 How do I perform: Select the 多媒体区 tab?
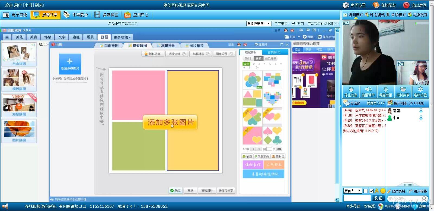pos(106,15)
